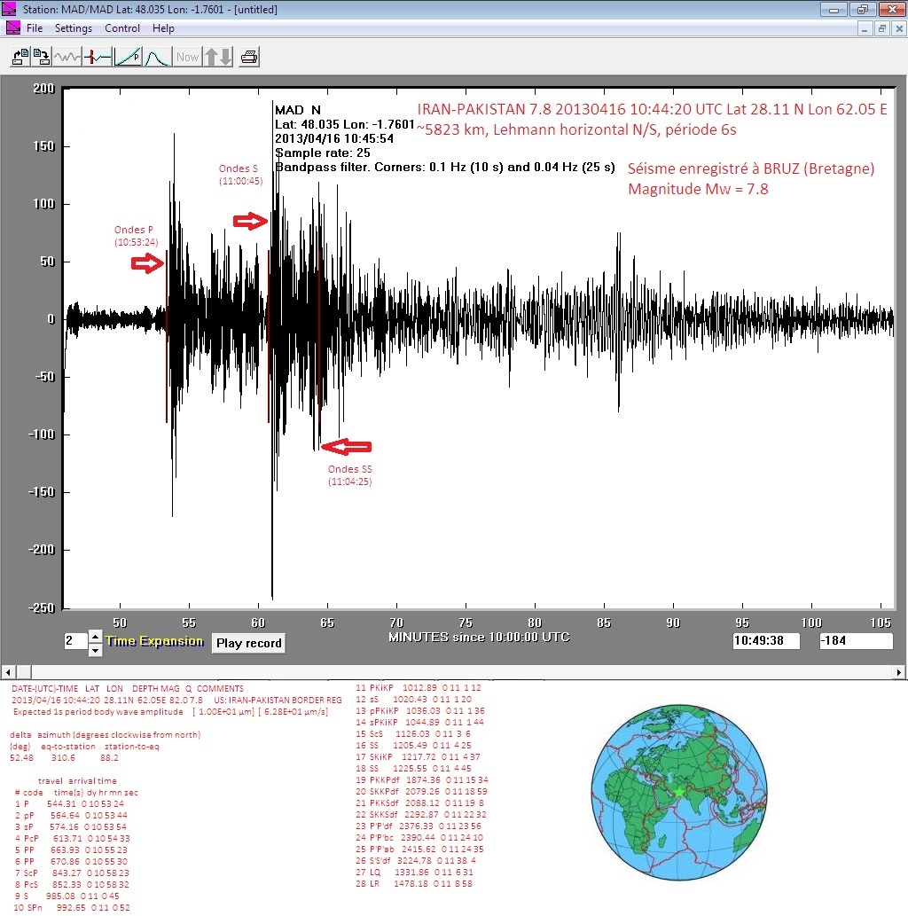
Task: Click the red pick-marker waveform icon
Action: (98, 58)
